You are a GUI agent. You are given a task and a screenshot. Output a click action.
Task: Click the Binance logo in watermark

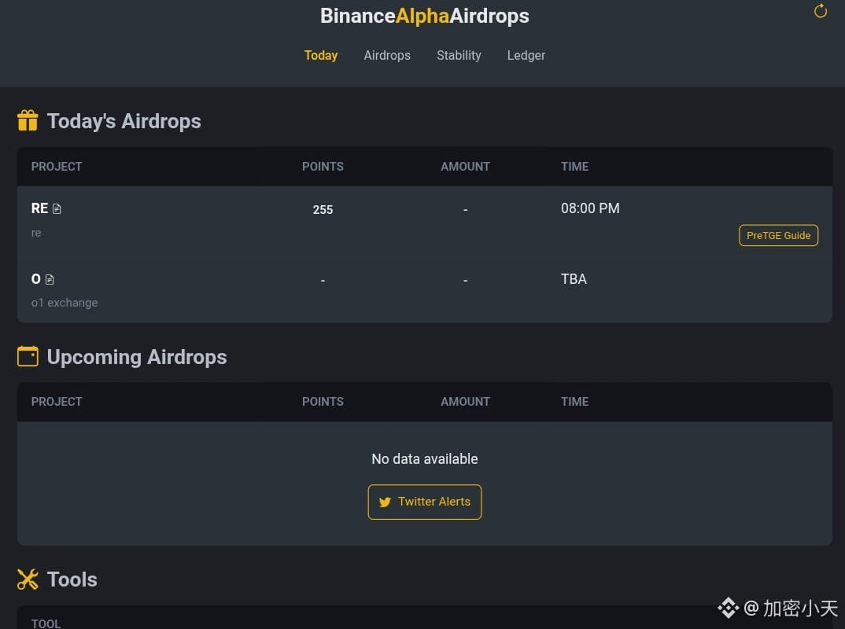click(728, 608)
